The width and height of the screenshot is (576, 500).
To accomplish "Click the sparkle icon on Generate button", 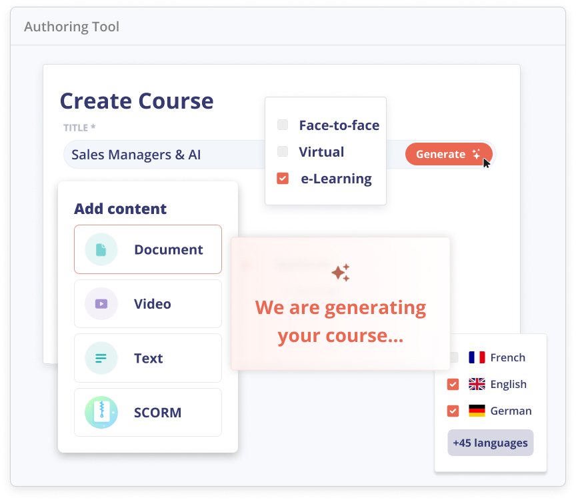I will click(x=477, y=154).
